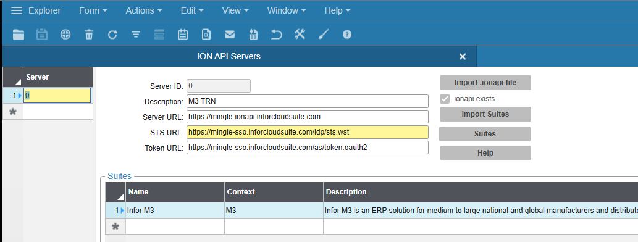Delete record using trash icon
The width and height of the screenshot is (638, 242).
tap(89, 35)
